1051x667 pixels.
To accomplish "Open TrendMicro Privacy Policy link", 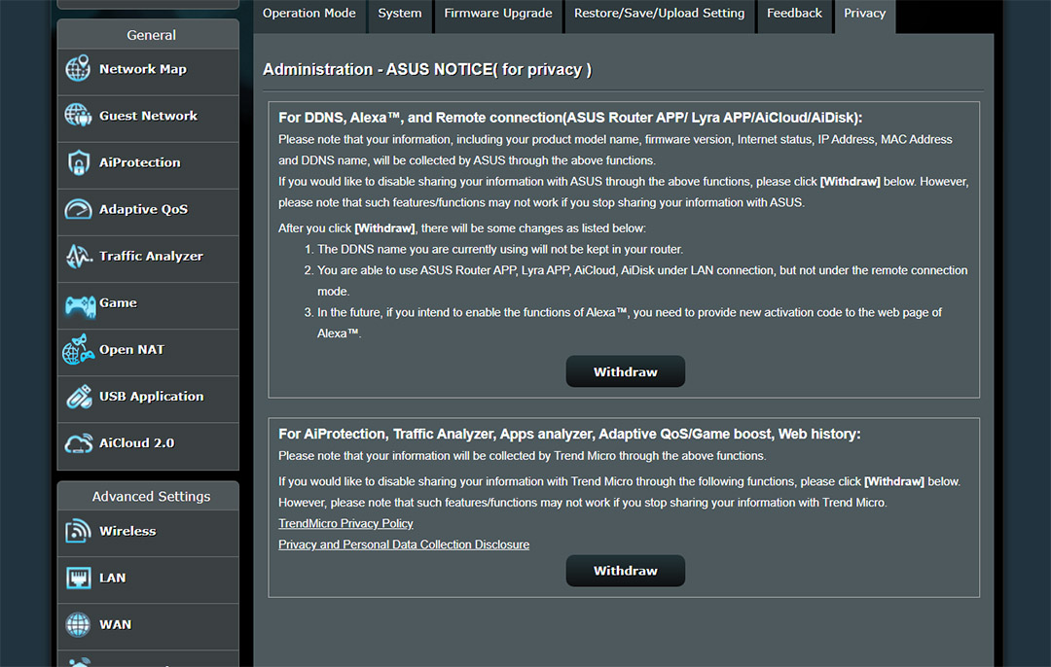I will coord(345,524).
